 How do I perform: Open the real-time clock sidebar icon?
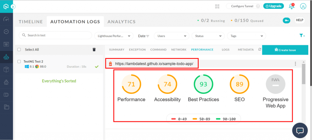coord(6,32)
